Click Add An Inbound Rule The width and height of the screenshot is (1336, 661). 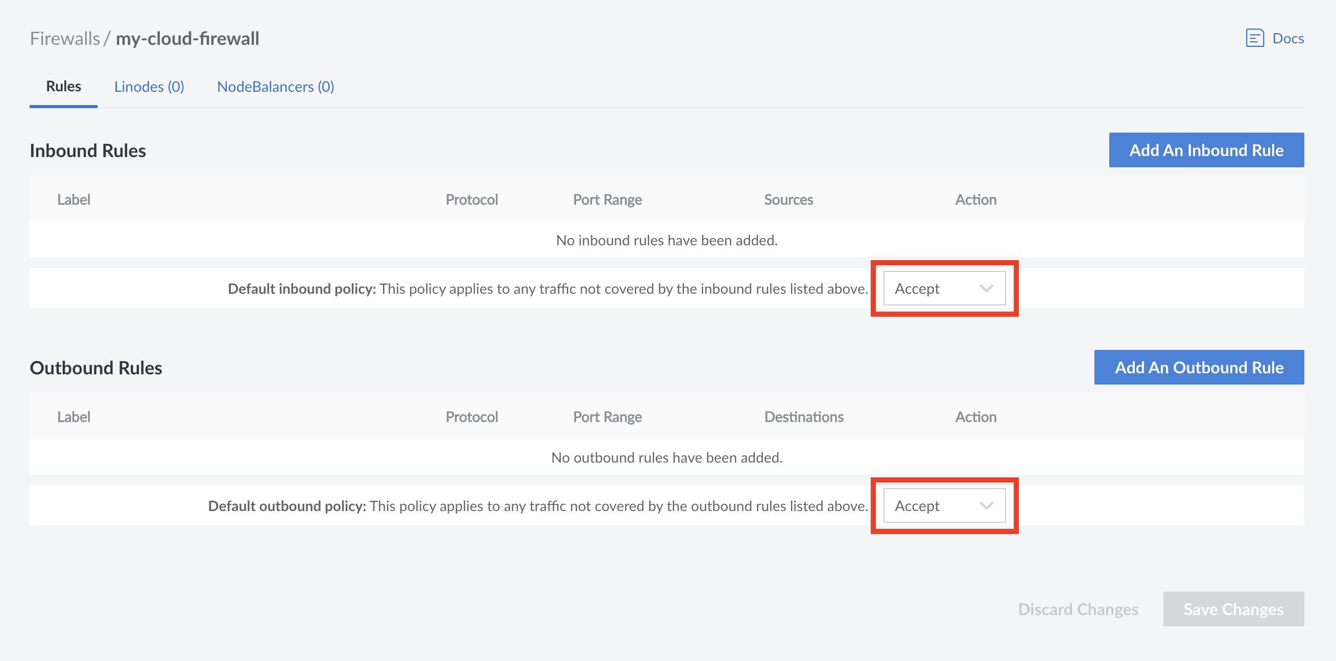tap(1206, 150)
